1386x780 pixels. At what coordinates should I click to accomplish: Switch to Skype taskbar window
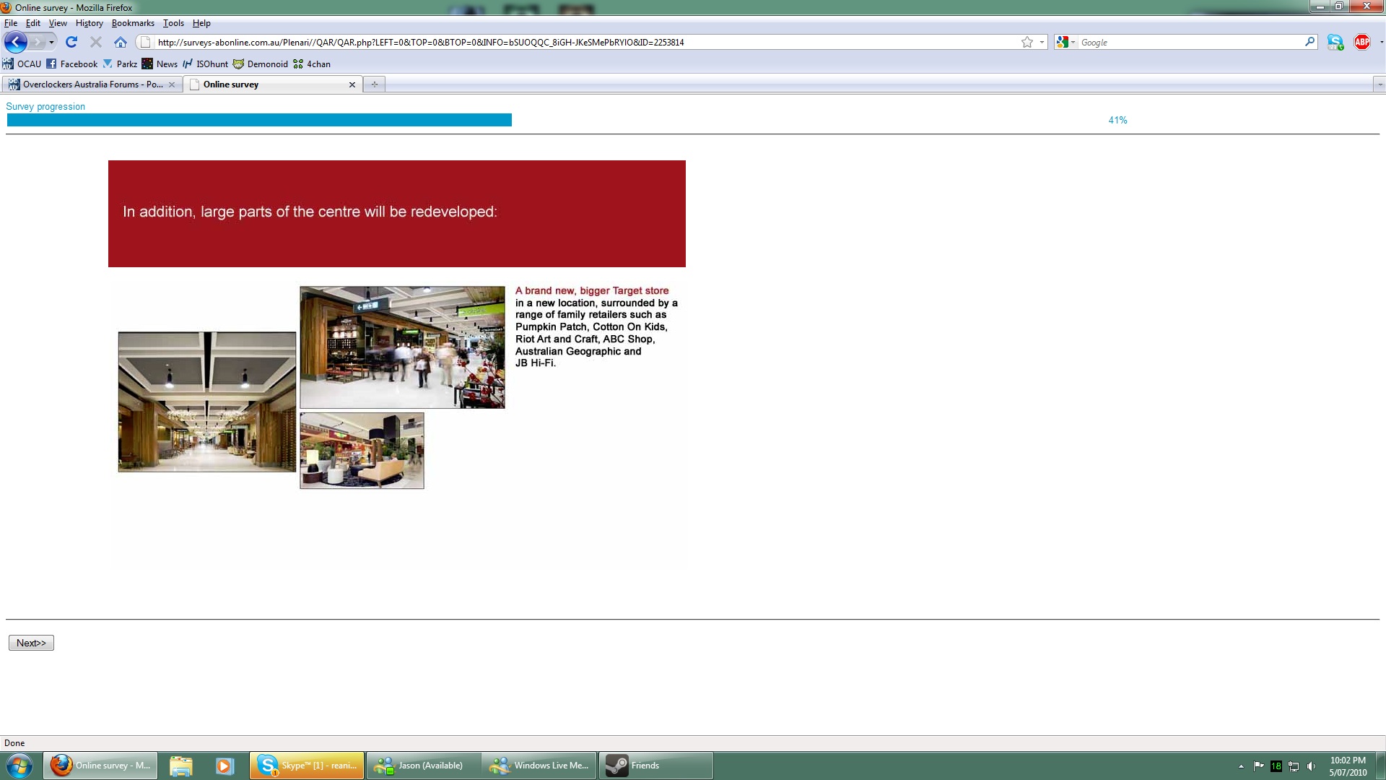coord(307,766)
